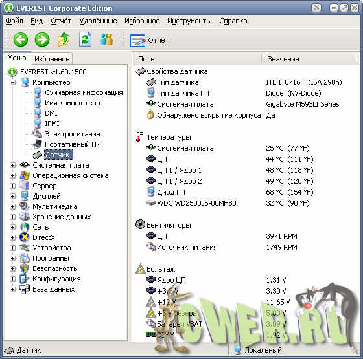The image size is (363, 359).
Task: Select the Диод ГП temperature row
Action: pos(246,192)
